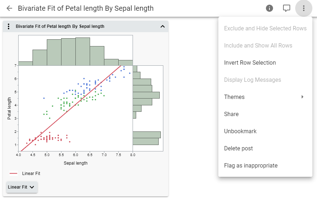317x200 pixels.
Task: Click the Themes submenu arrow
Action: (303, 97)
